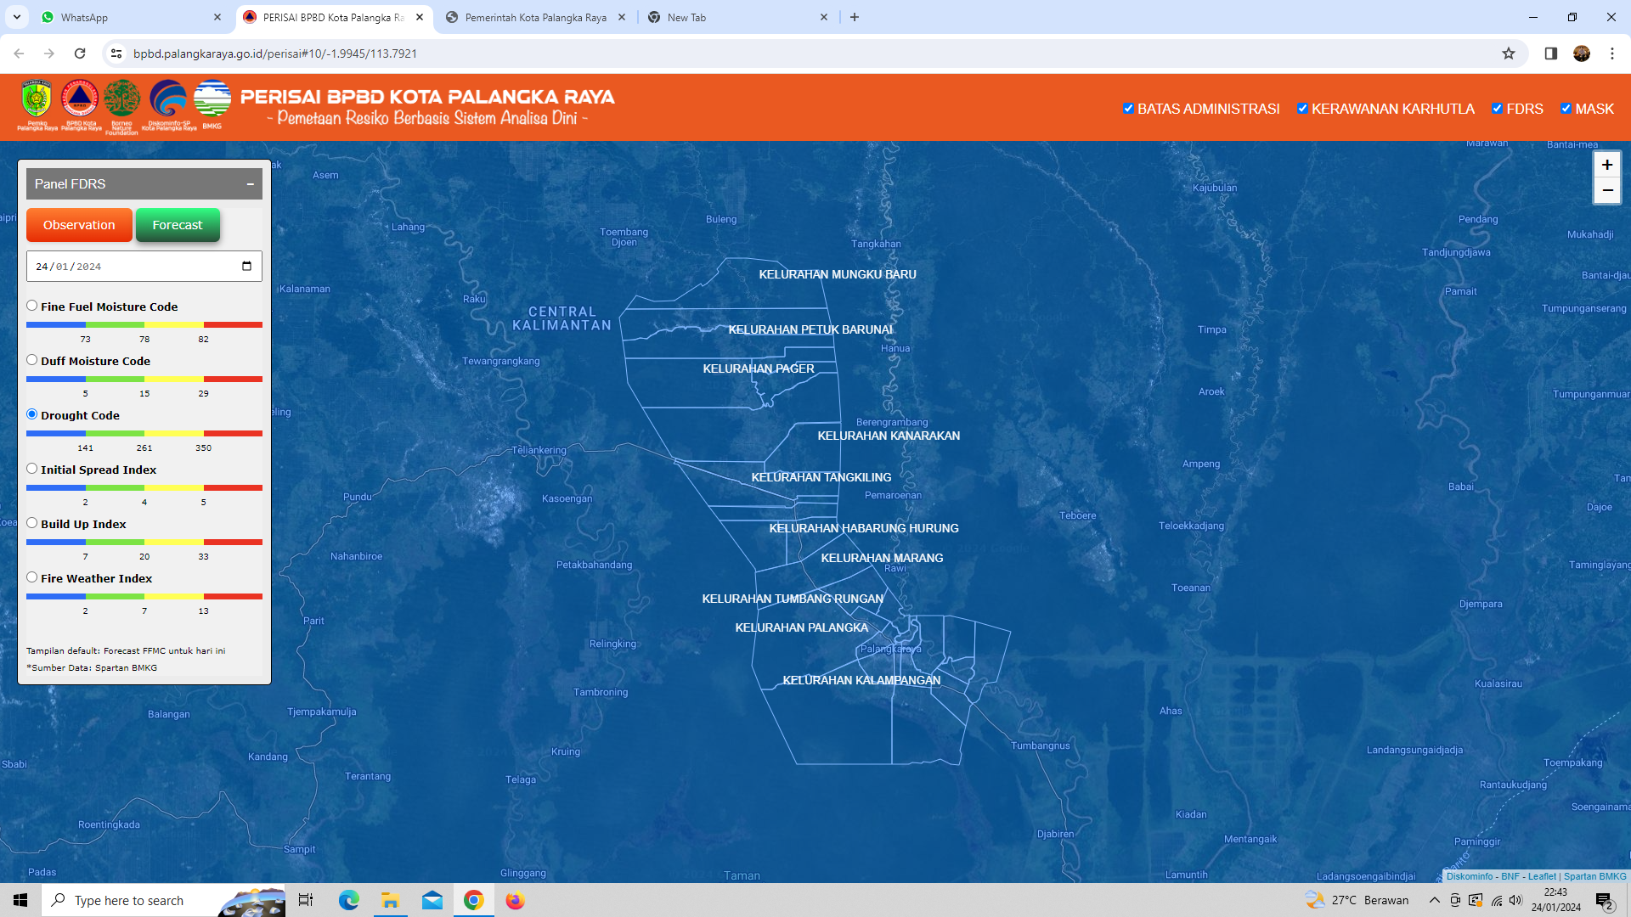Image resolution: width=1631 pixels, height=917 pixels.
Task: Click the Observation button
Action: click(79, 225)
